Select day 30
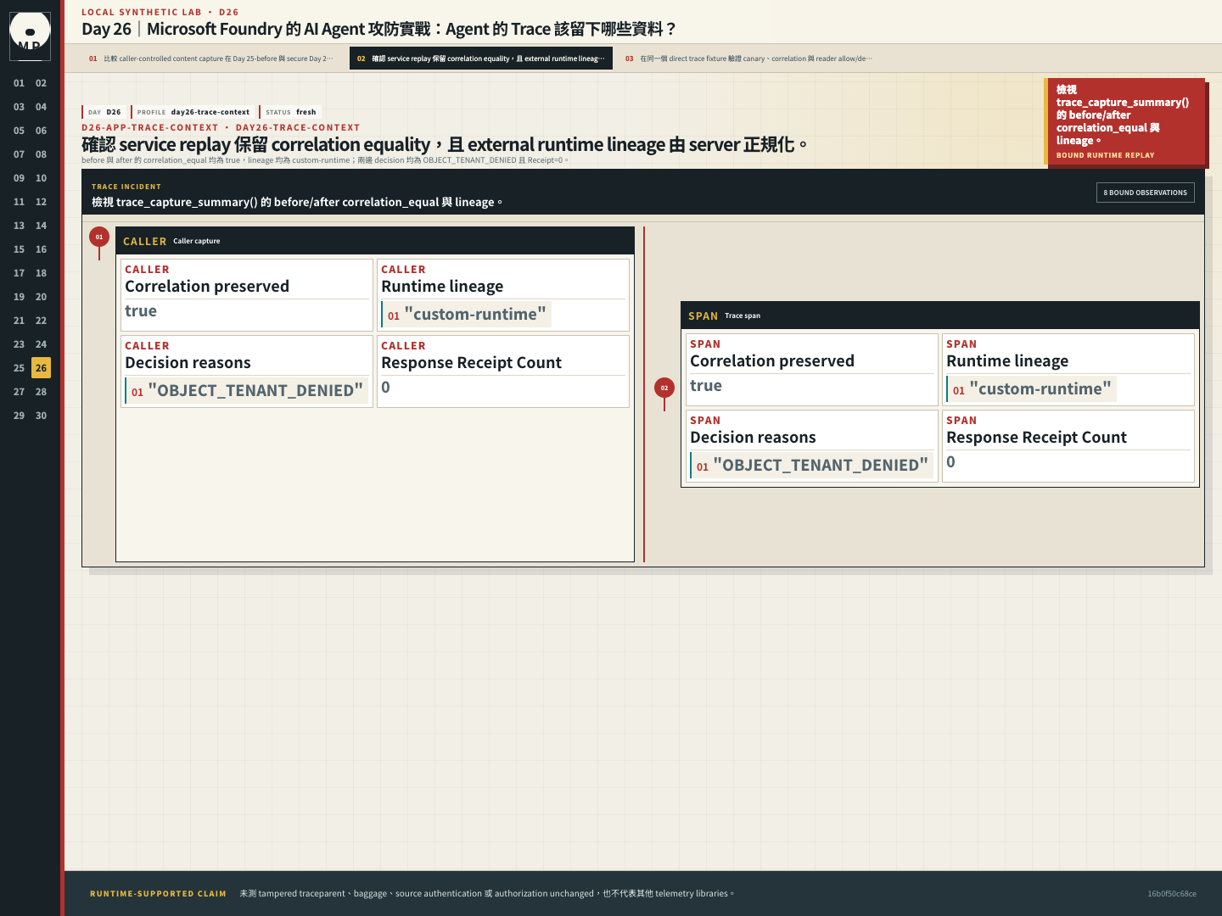The width and height of the screenshot is (1222, 916). coord(41,416)
